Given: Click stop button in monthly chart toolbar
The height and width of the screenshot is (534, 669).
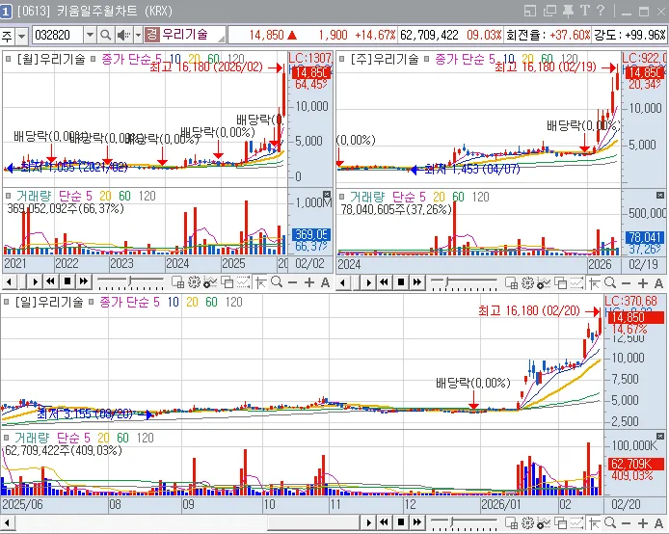Looking at the screenshot, I should point(67,281).
